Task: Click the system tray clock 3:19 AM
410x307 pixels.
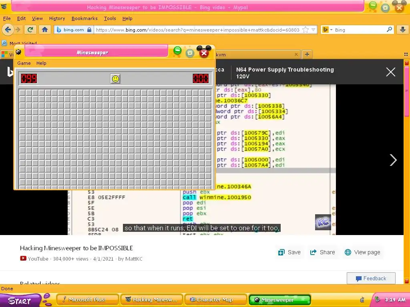Action: click(x=395, y=300)
